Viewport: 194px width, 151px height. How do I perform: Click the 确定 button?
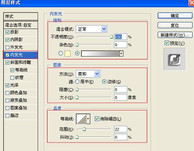[x=175, y=16]
